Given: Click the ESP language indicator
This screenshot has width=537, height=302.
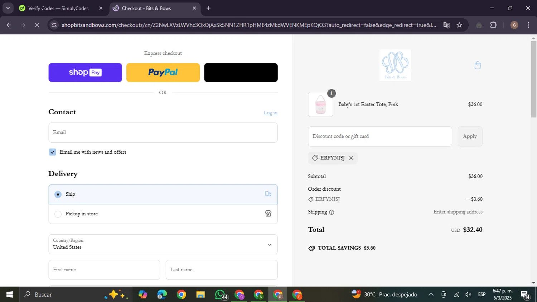Looking at the screenshot, I should 482,294.
